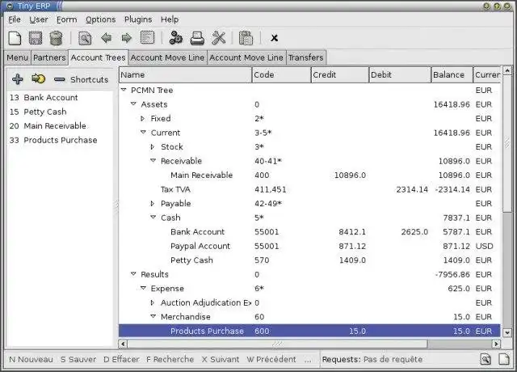Select the Paypal Account row
This screenshot has height=372, width=517.
309,246
